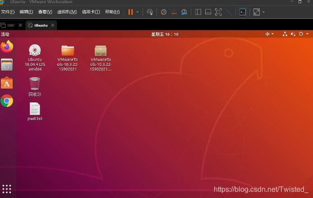The image size is (313, 198).
Task: Restore down the VMware Workstation window
Action: pos(300,2)
